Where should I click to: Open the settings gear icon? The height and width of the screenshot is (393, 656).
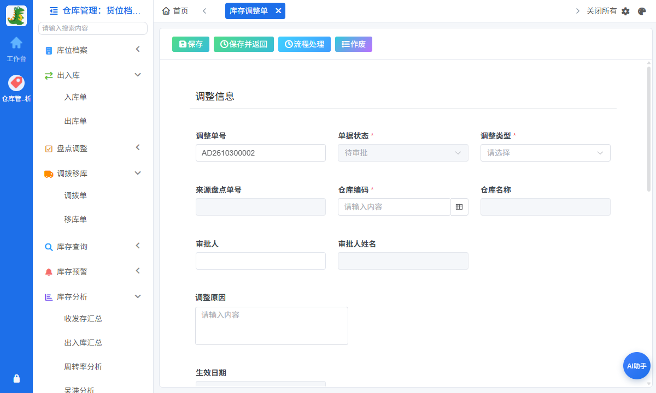[x=626, y=11]
